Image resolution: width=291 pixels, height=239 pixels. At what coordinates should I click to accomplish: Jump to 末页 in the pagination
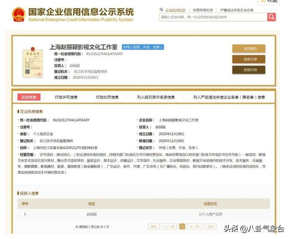[x=211, y=227]
